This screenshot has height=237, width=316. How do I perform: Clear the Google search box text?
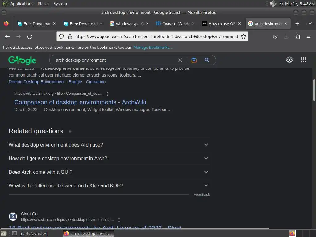tap(180, 60)
